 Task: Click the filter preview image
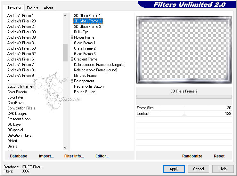(x=184, y=50)
